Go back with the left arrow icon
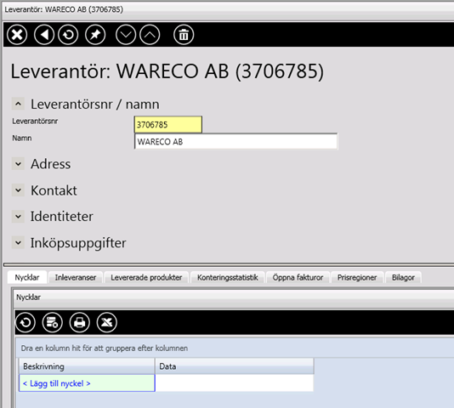The height and width of the screenshot is (408, 454). [x=44, y=35]
